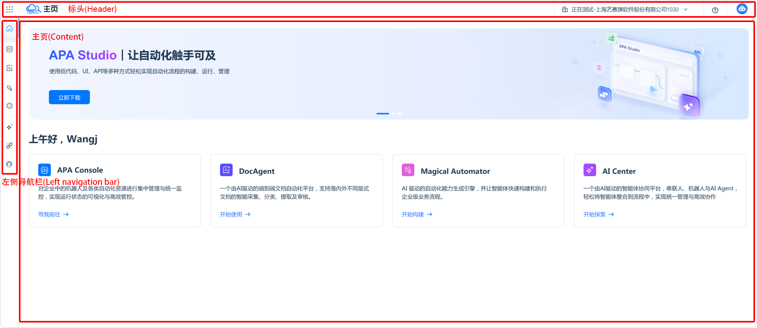
Task: Click the 主页 page title in header
Action: pos(50,9)
